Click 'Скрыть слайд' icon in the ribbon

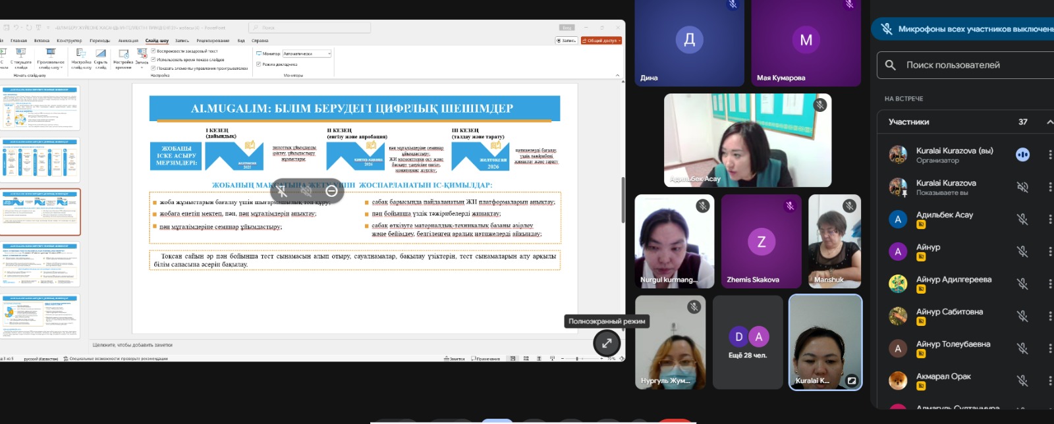click(101, 57)
